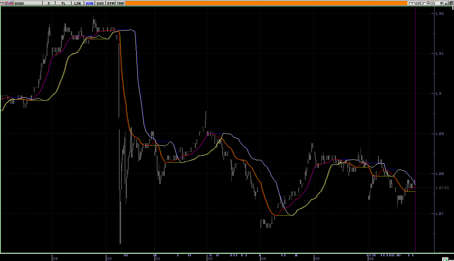Toggle LIN linear scale button

tap(77, 3)
